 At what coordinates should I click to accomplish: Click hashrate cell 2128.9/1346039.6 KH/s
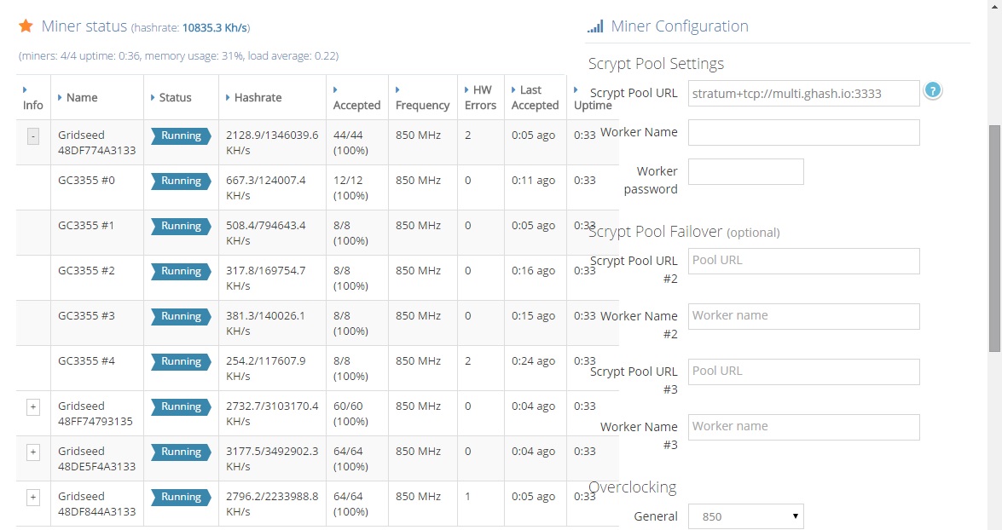(x=272, y=143)
